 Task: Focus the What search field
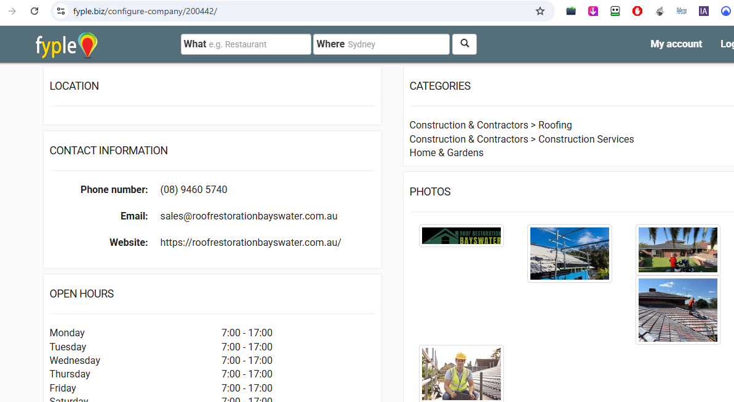[x=245, y=44]
